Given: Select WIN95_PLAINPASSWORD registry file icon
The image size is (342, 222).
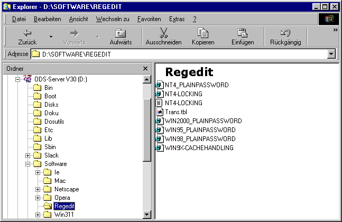Looking at the screenshot, I should (160, 129).
